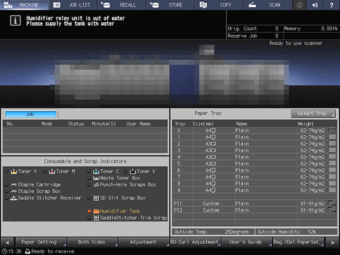Select the Job tab in job panel
This screenshot has width=340, height=255.
click(x=31, y=114)
